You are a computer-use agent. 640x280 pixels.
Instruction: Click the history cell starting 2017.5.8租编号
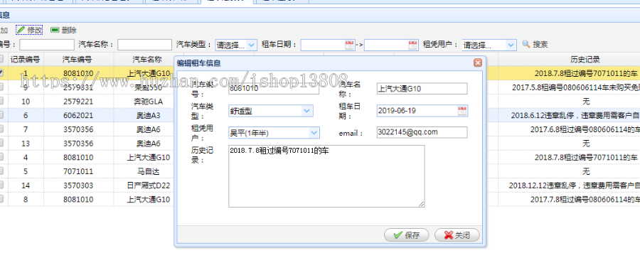pos(569,87)
